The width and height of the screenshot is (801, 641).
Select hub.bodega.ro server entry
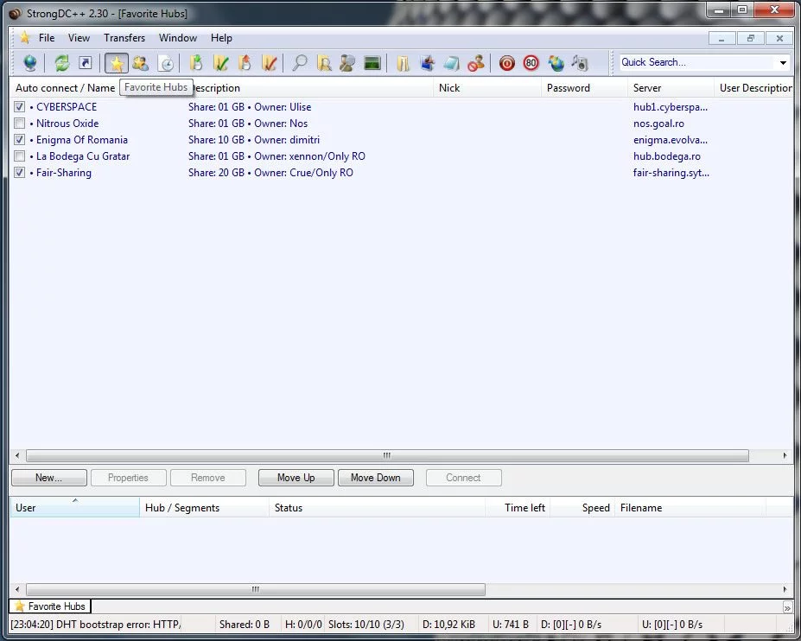[667, 156]
